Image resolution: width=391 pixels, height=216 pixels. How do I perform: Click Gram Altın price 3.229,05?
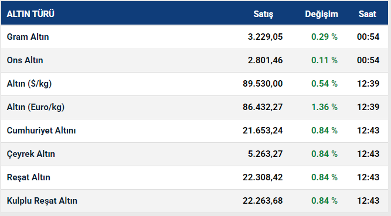tap(266, 37)
